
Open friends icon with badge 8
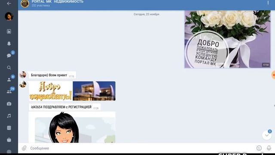[x=9, y=80]
